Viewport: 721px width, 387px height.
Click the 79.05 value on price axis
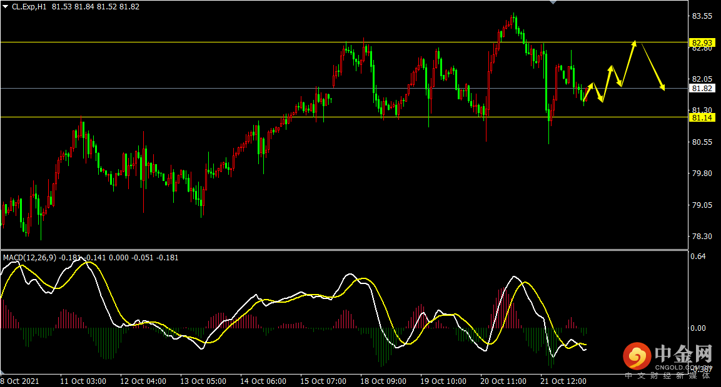tap(702, 205)
